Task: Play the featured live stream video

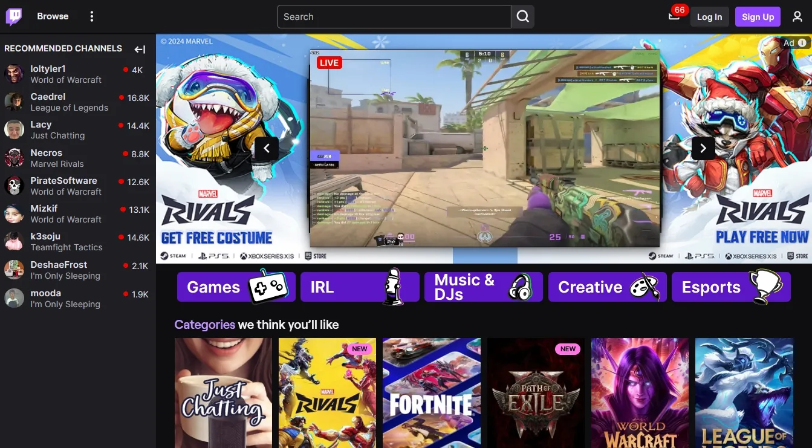Action: [x=484, y=148]
